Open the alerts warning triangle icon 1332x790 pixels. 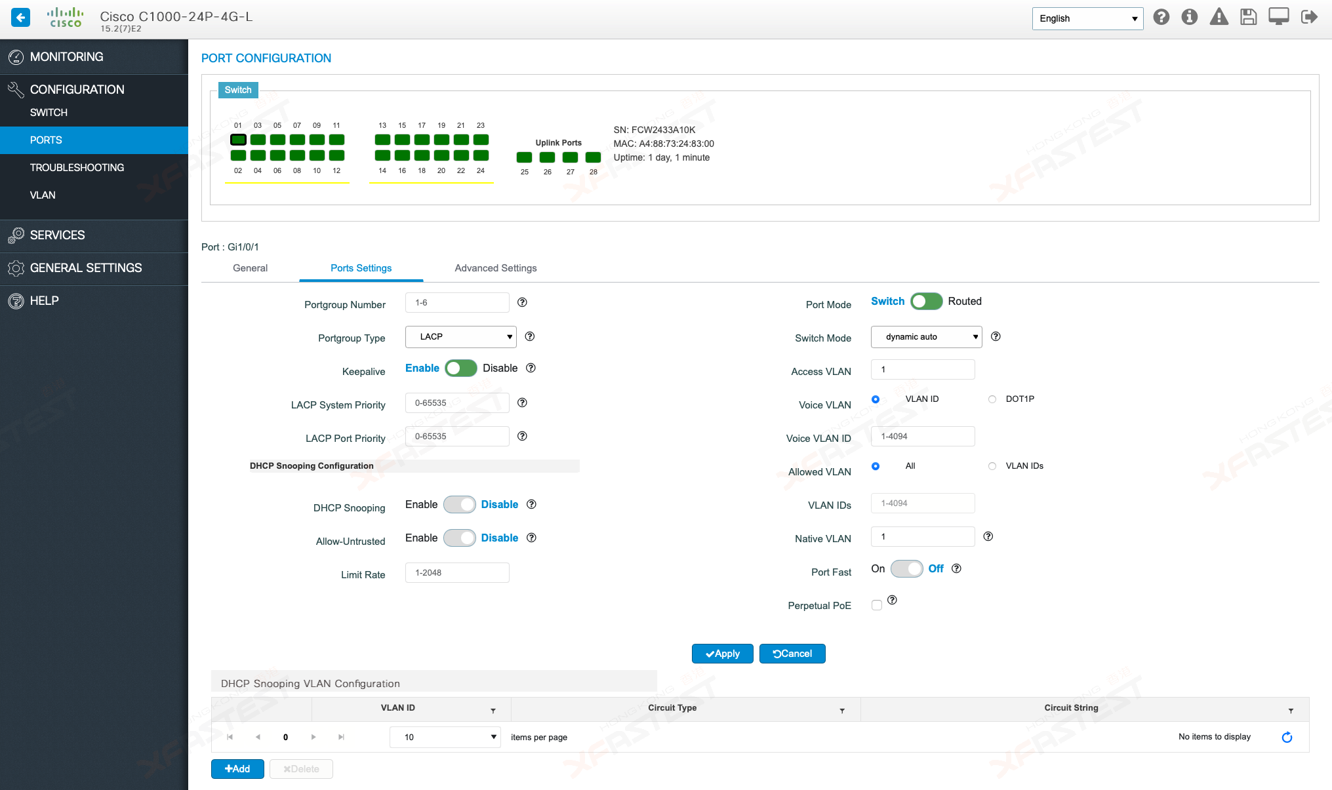click(1219, 17)
